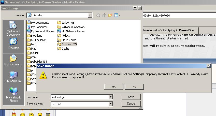Click Firefox tab Replying in Damn Fire...
This screenshot has height=116, width=216.
click(x=171, y=30)
